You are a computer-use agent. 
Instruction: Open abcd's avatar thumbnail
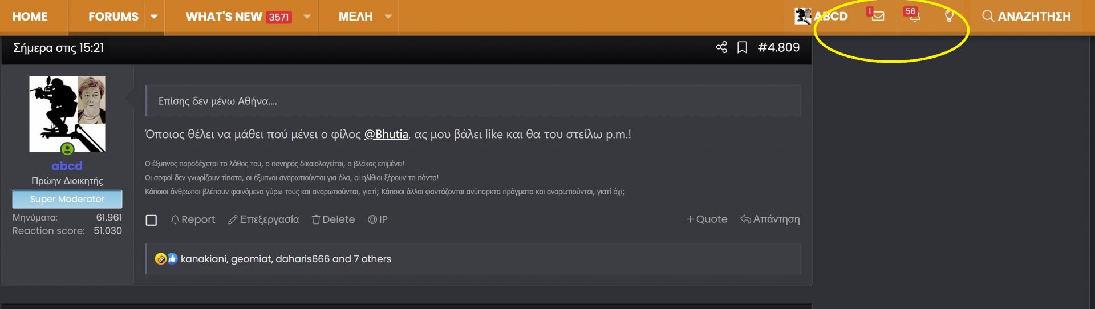point(67,114)
